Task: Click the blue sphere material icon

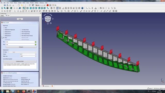Action: [82, 8]
